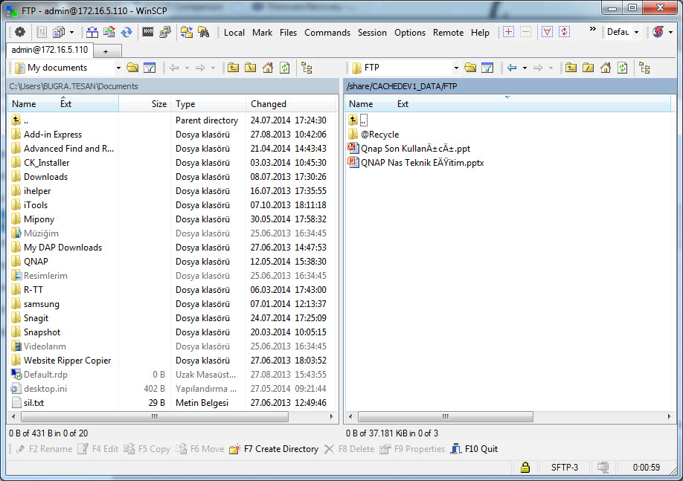
Task: Expand the transfer queue icon dropdown arrow
Action: pyautogui.click(x=72, y=32)
